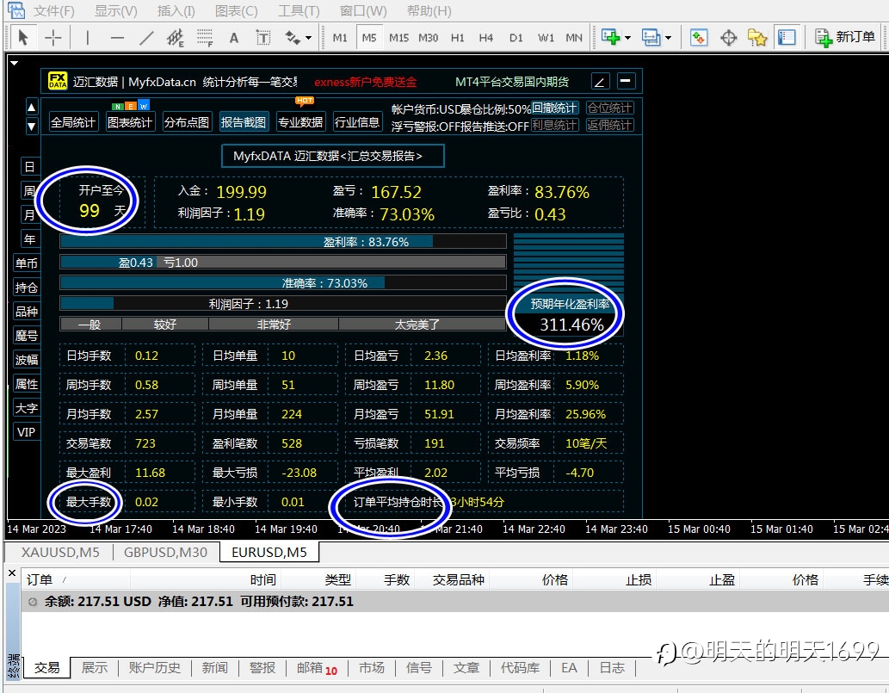Image resolution: width=889 pixels, height=693 pixels.
Task: Open the 账户历史 terminal tab
Action: [155, 667]
